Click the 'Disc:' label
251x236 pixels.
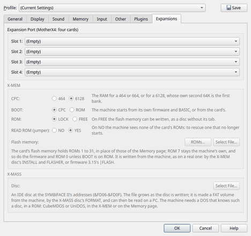click(x=16, y=186)
